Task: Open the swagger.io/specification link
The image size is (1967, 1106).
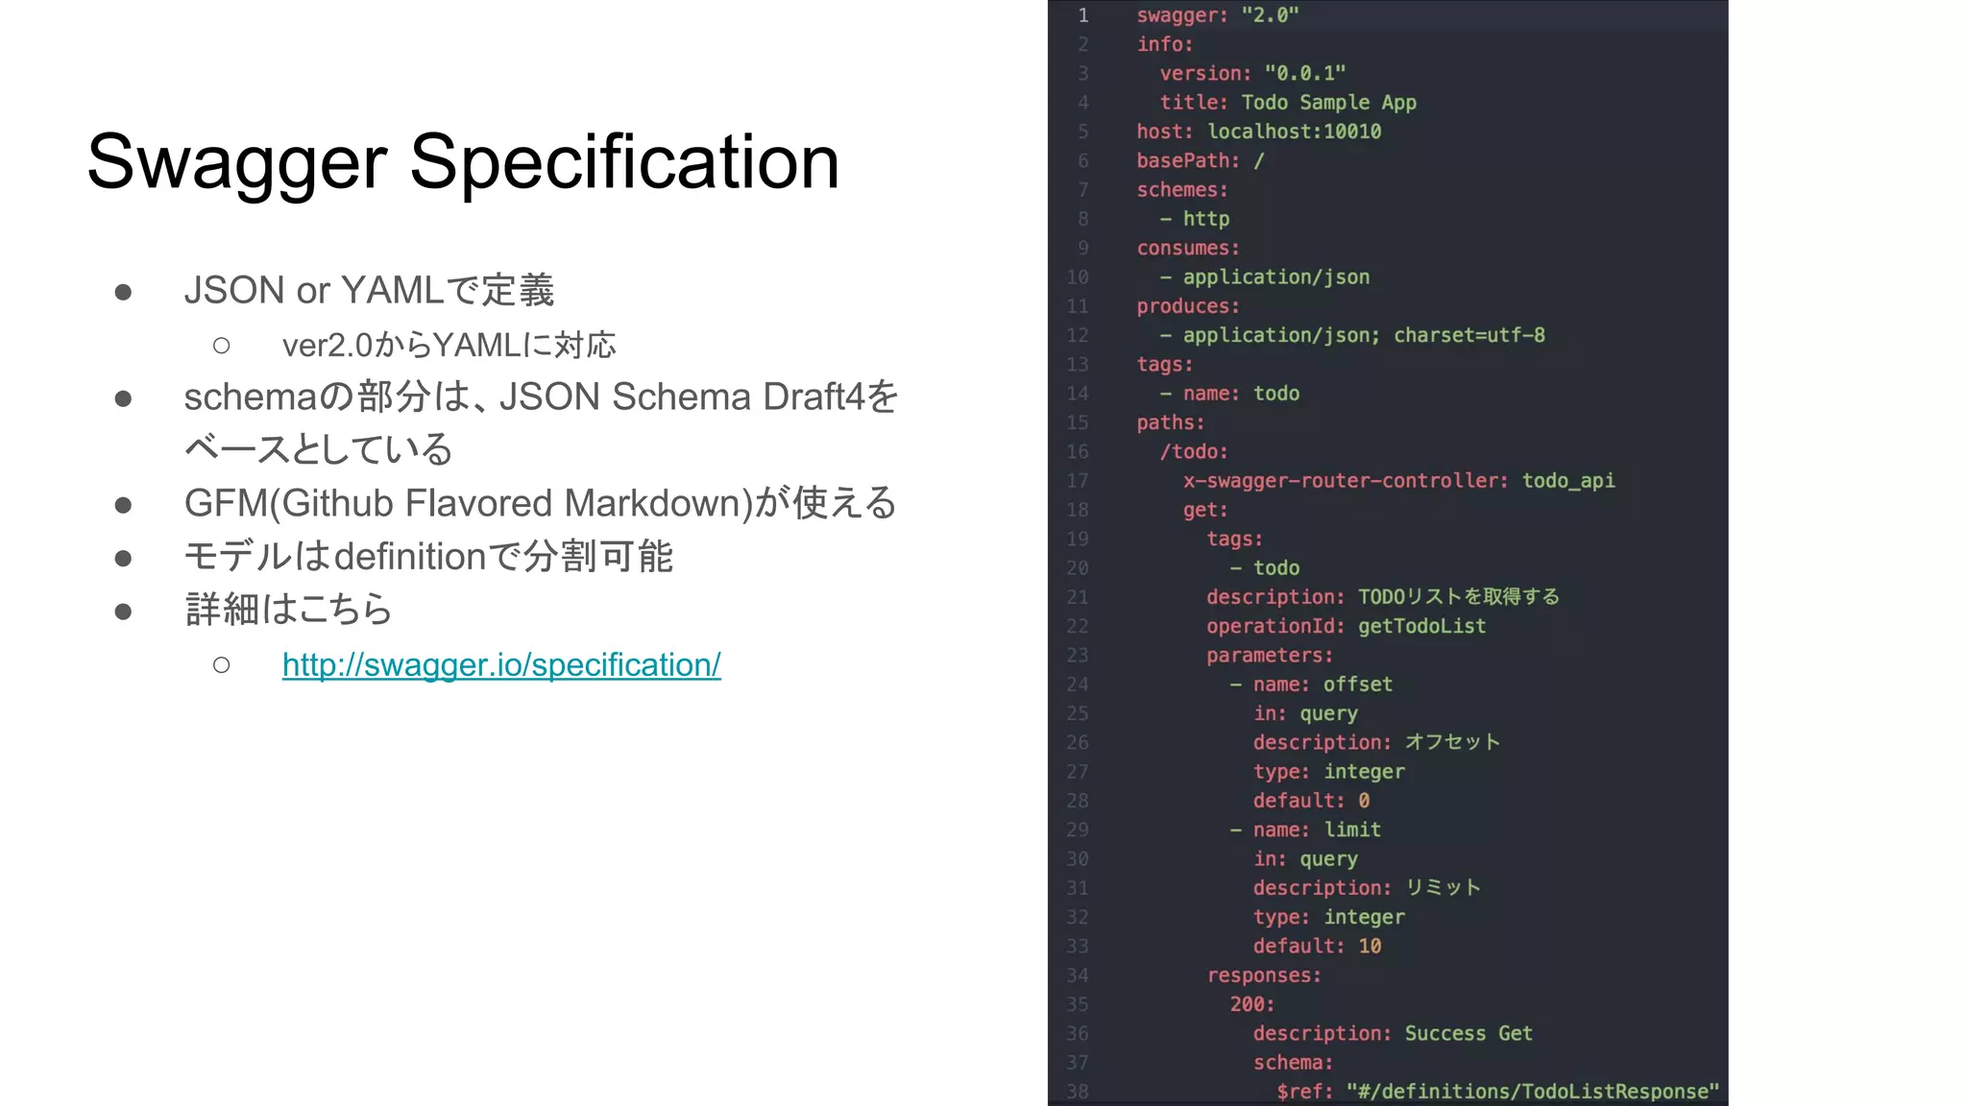Action: tap(501, 664)
